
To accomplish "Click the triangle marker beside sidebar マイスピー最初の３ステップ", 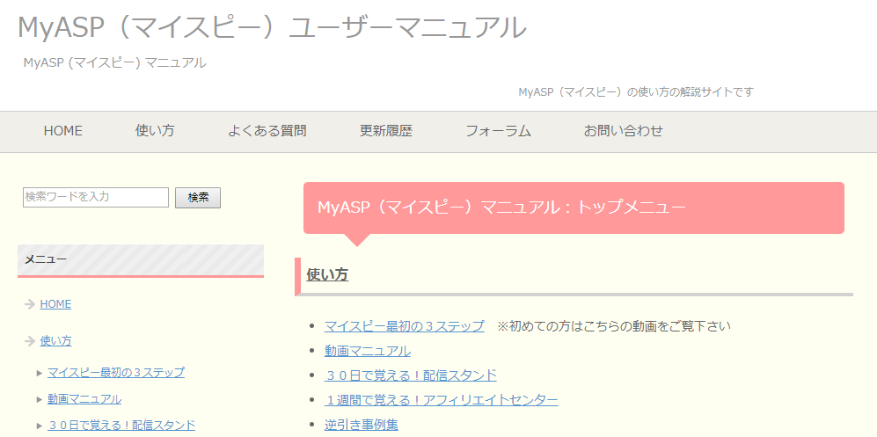I will 40,373.
